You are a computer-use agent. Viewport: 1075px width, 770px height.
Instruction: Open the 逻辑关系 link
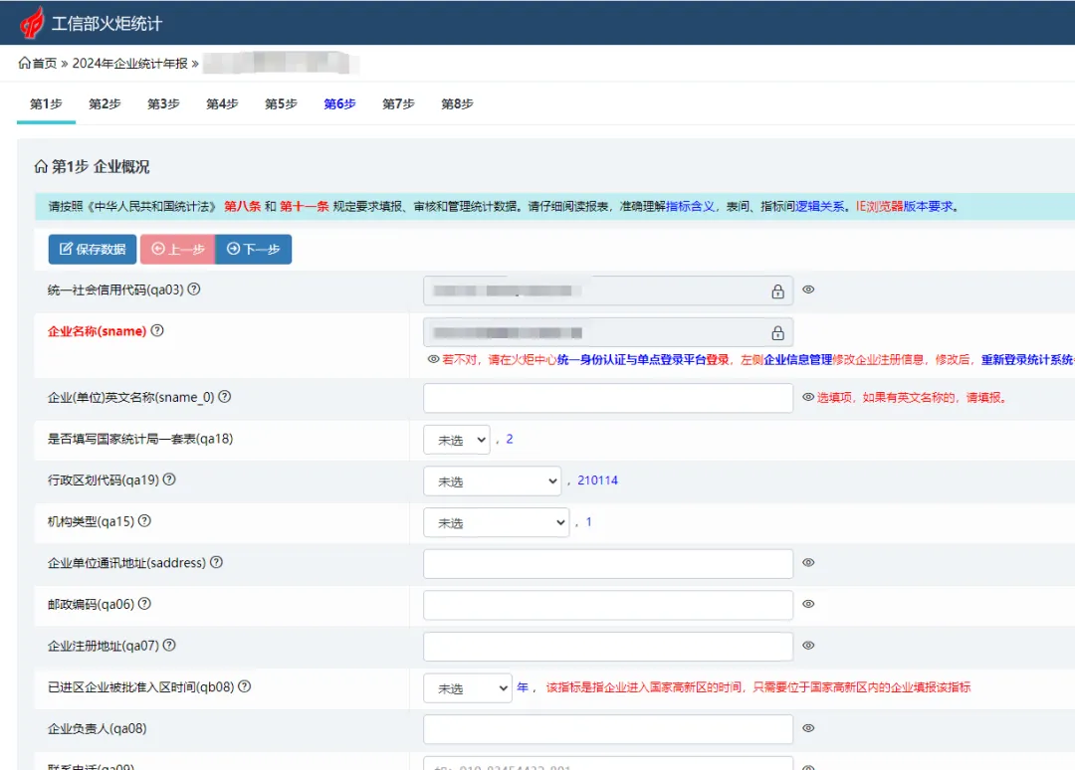coord(819,206)
